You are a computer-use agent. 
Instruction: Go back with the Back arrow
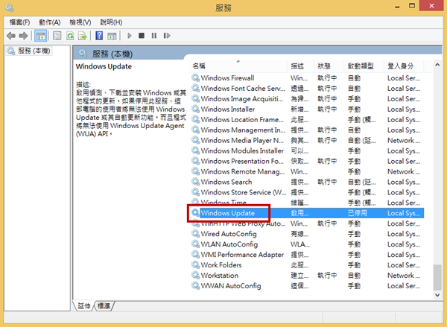(x=11, y=36)
